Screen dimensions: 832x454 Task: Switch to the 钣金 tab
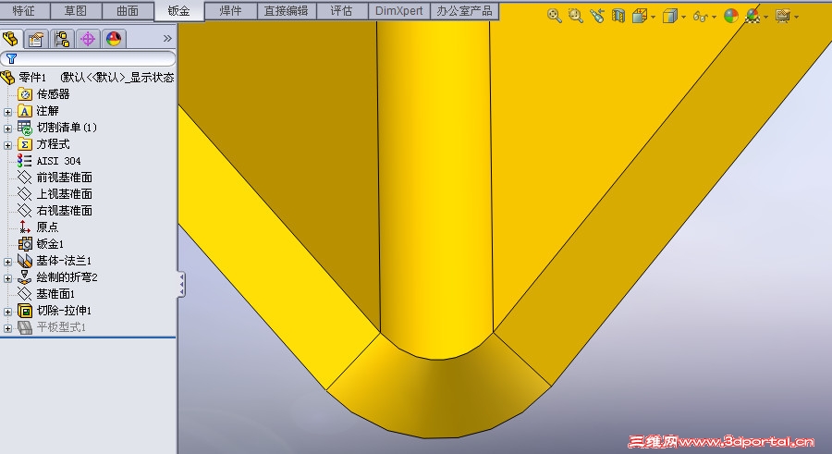pos(179,11)
